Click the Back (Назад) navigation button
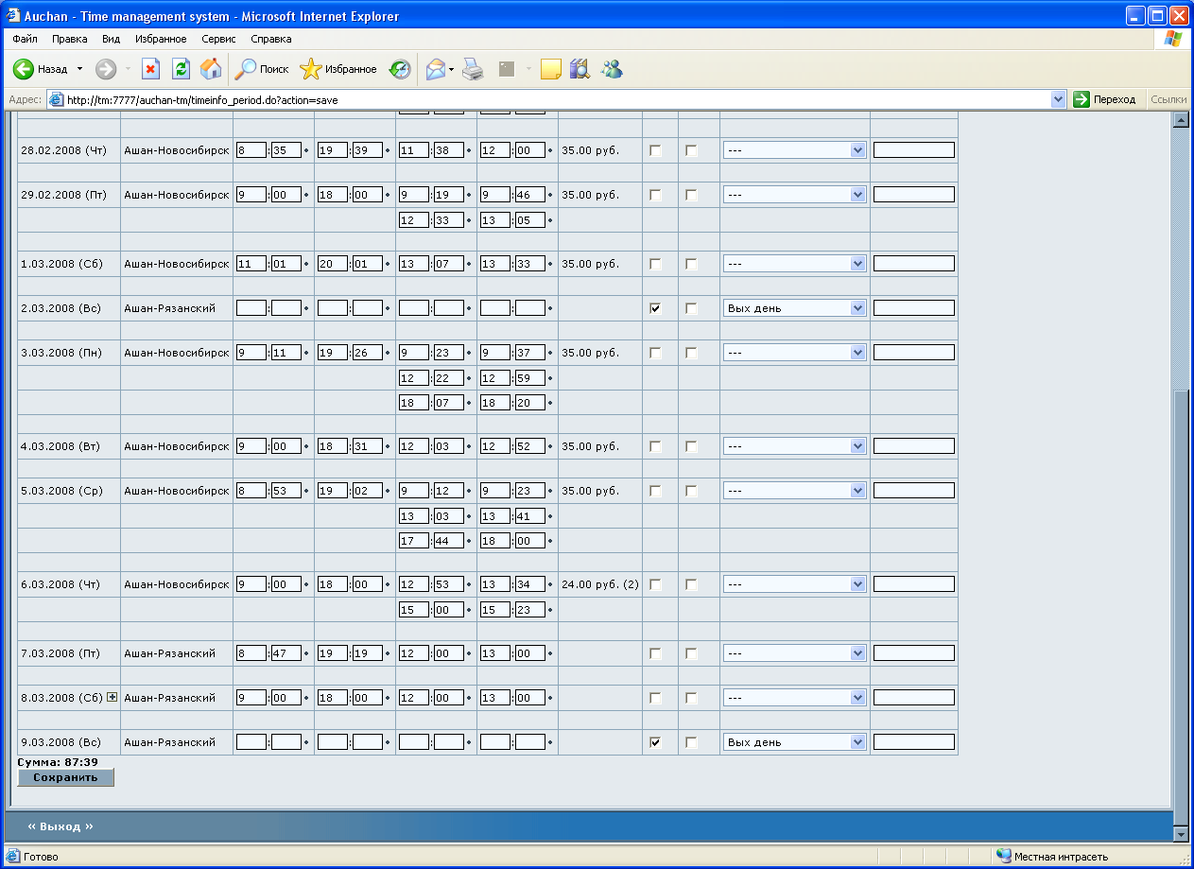The image size is (1194, 869). coord(41,69)
